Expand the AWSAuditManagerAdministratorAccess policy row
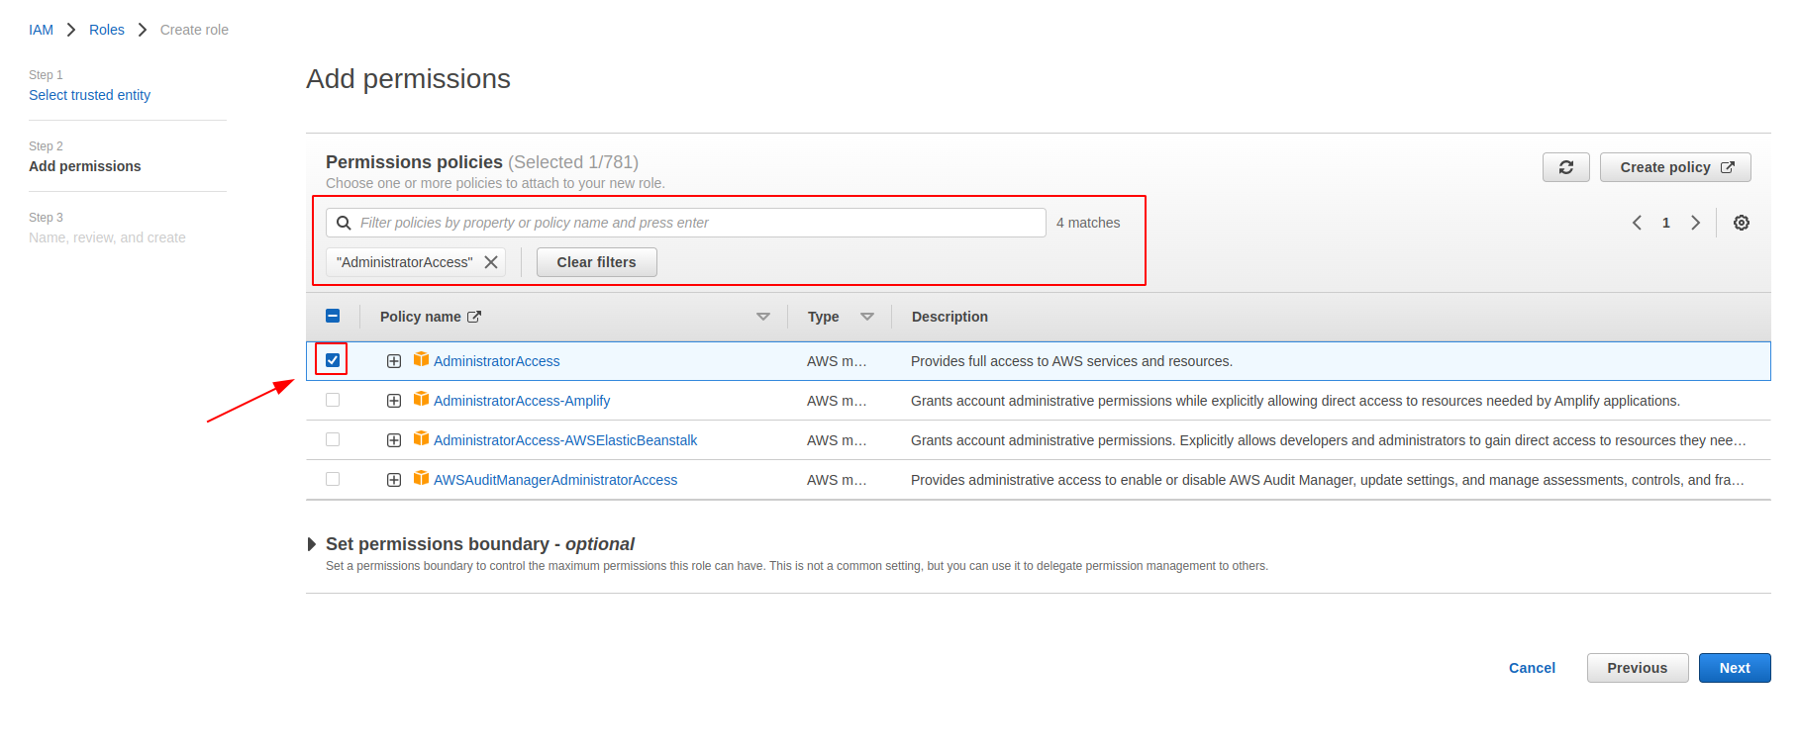 coord(394,480)
